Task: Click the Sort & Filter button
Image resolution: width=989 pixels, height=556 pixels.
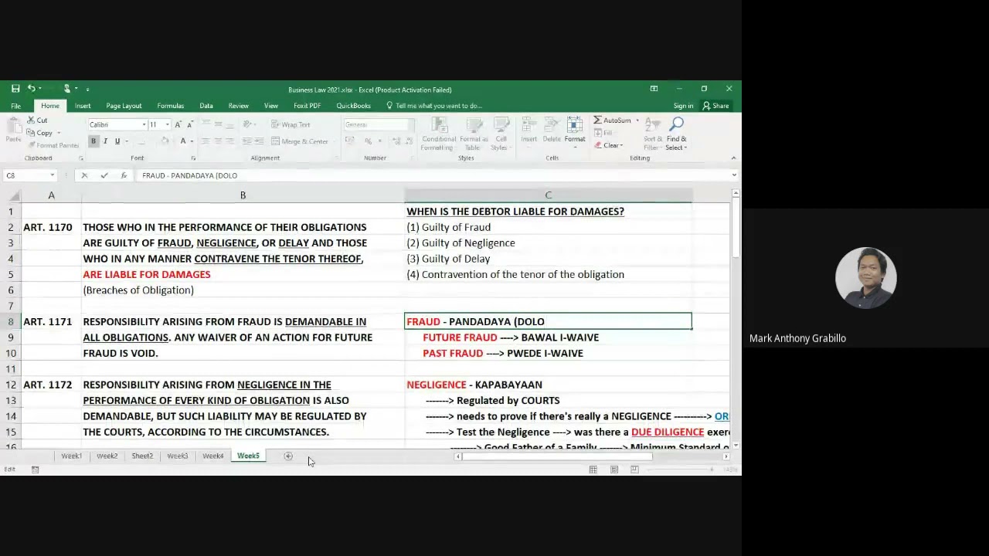Action: (653, 134)
